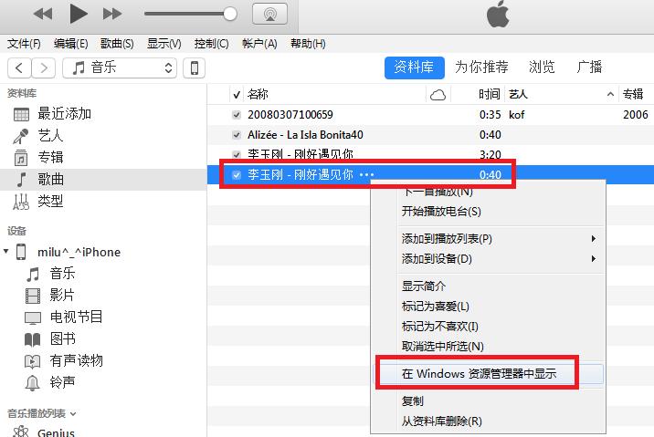Viewport: 654px width, 437px height.
Task: Open 图书 under the iPhone device
Action: [63, 339]
